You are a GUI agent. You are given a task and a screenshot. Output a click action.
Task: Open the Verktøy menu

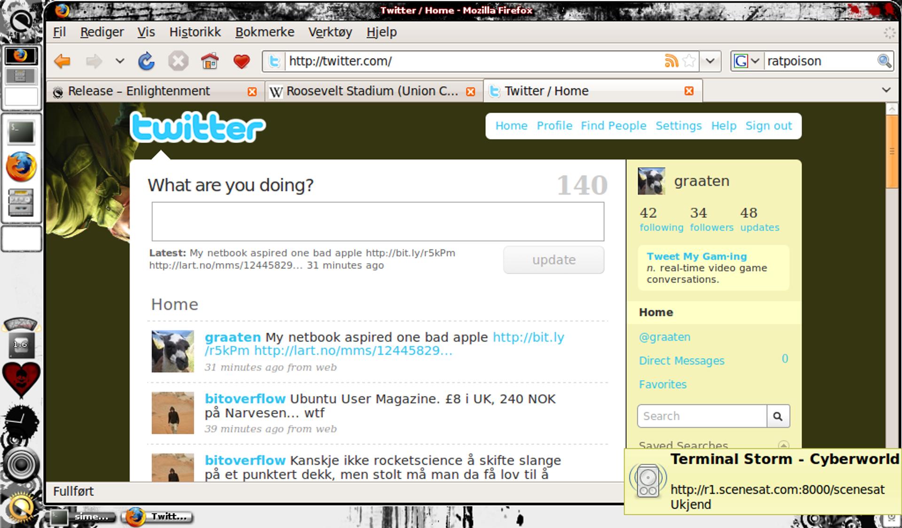click(330, 32)
